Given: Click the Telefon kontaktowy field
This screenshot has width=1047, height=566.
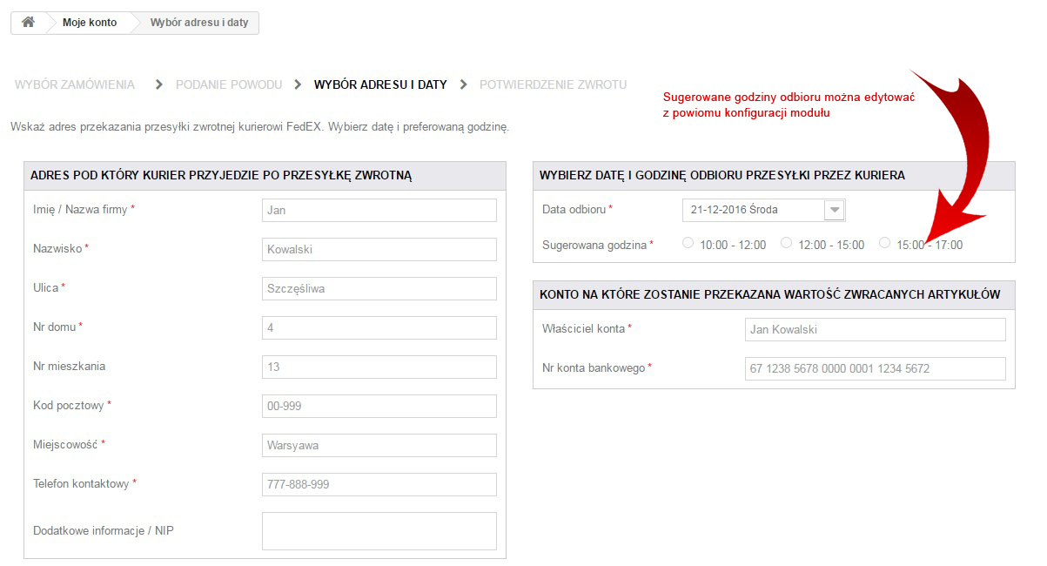Looking at the screenshot, I should click(x=379, y=484).
